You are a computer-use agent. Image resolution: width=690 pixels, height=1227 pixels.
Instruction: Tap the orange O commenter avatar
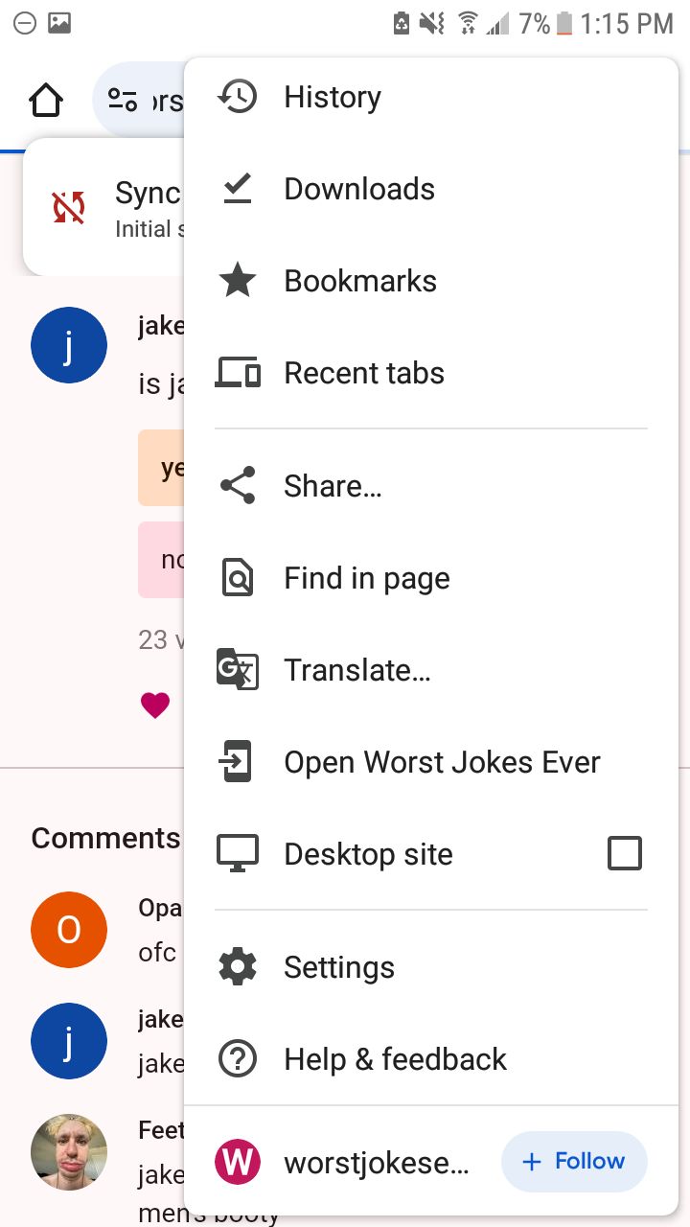click(69, 930)
